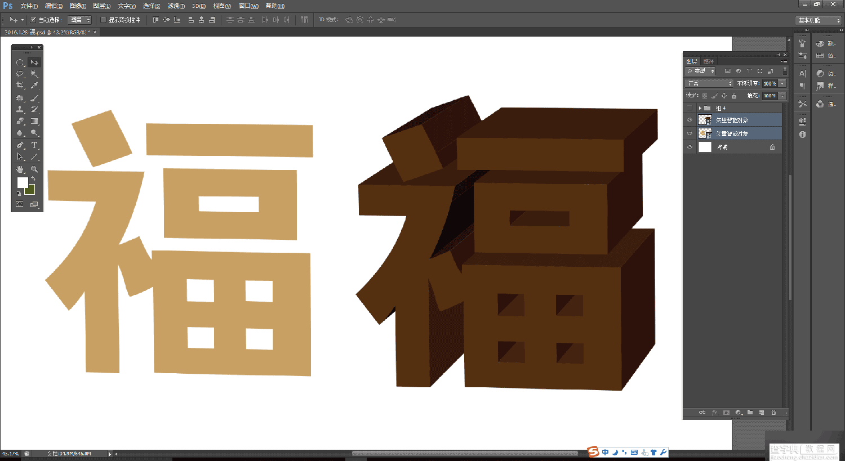845x461 pixels.
Task: Click the opacity 100% value field
Action: (x=770, y=83)
